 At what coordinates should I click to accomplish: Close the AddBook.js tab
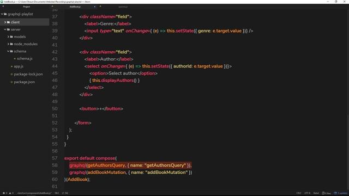[94, 7]
